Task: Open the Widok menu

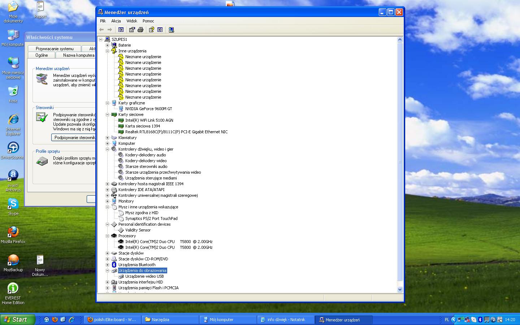Action: click(132, 21)
